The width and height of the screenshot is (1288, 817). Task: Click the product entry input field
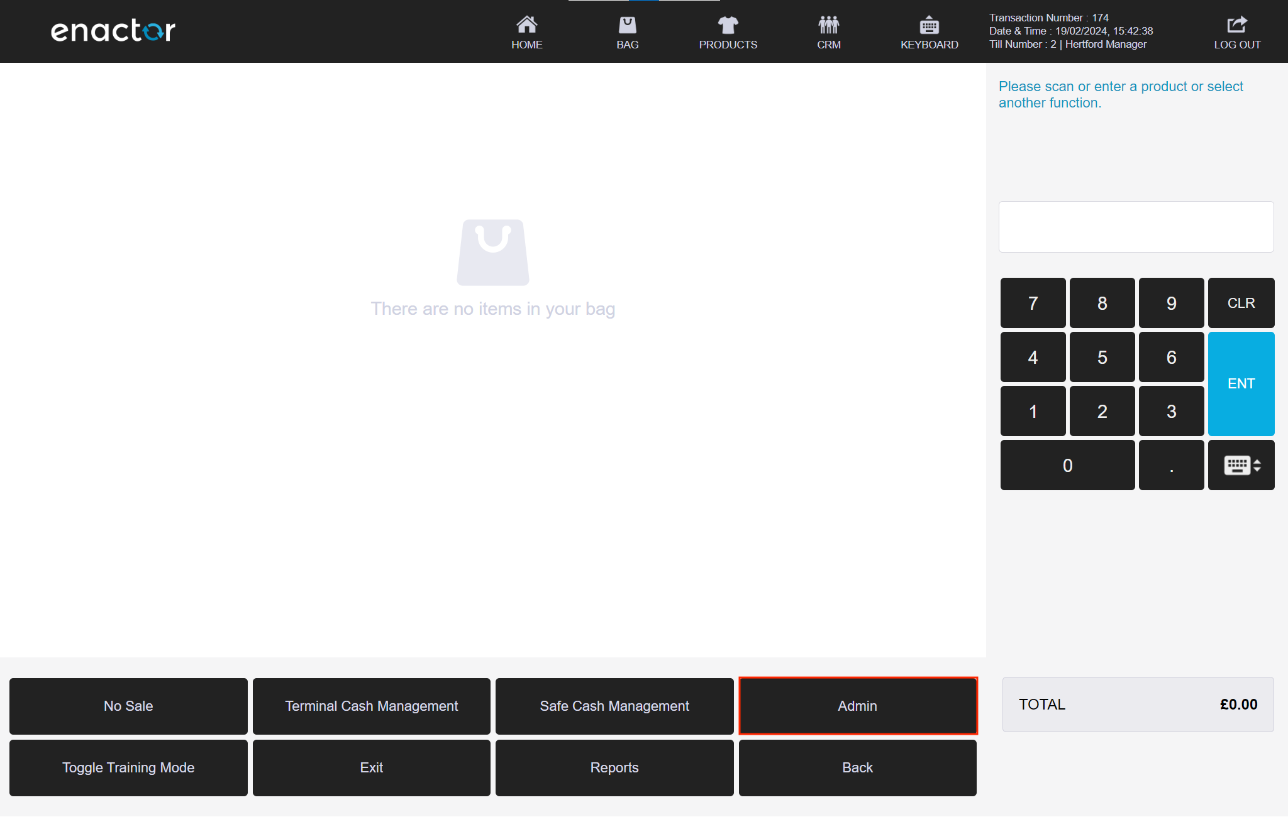[x=1136, y=227]
